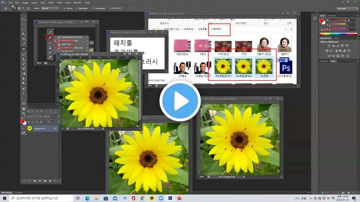Open the Image menu

point(25,3)
